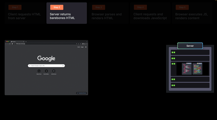The width and height of the screenshot is (217, 120).
Task: Open Chrome's three-dot menu
Action: coord(87,44)
